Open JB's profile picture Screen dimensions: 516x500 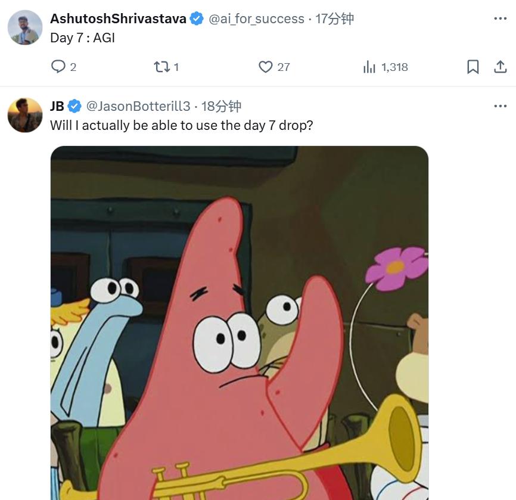tap(25, 115)
